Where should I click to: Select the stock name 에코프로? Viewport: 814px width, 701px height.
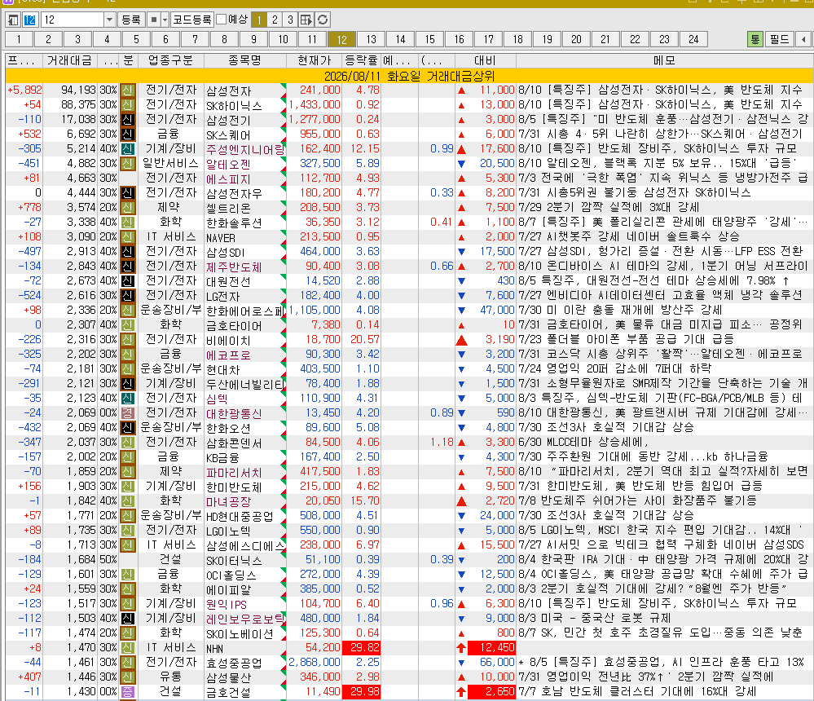[228, 355]
